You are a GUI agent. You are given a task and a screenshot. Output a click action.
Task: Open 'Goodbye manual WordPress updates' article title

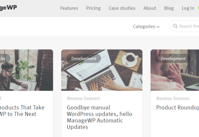(99, 117)
